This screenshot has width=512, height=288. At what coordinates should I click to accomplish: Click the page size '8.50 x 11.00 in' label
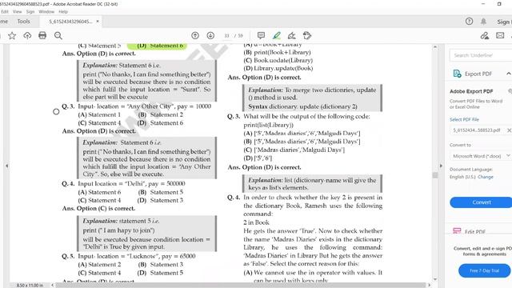30,285
